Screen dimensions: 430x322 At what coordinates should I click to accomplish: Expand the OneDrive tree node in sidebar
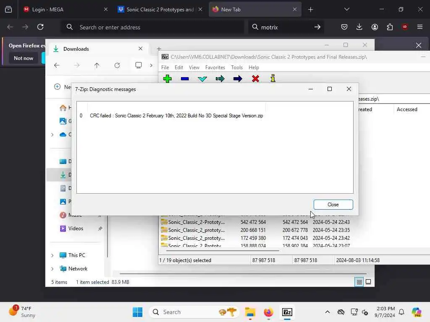[52, 135]
